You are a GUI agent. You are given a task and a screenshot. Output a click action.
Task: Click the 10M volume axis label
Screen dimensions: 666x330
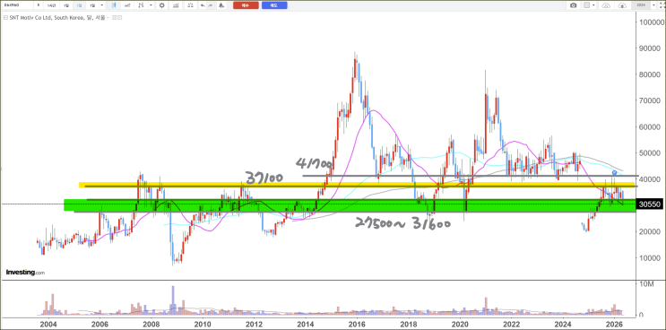click(646, 283)
